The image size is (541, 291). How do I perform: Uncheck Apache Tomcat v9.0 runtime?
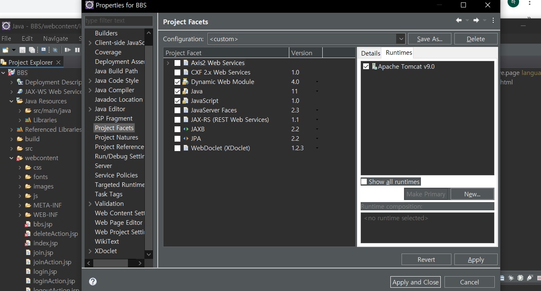366,66
